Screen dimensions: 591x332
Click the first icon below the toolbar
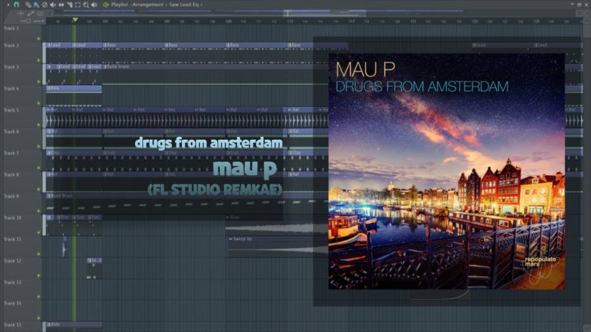point(21,14)
